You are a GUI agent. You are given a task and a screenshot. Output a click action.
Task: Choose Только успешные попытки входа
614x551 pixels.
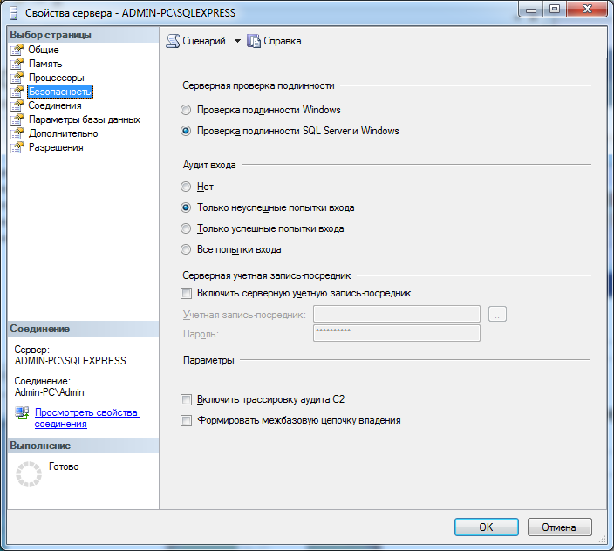tap(186, 228)
